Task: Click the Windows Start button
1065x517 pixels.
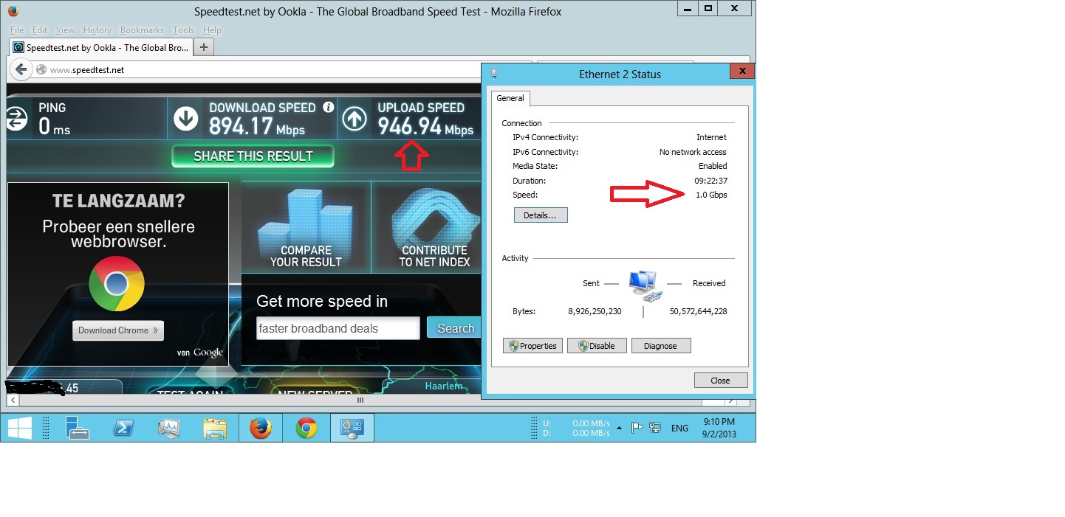Action: [x=19, y=428]
